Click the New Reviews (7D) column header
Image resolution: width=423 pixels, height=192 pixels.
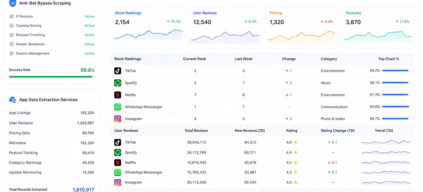[250, 131]
